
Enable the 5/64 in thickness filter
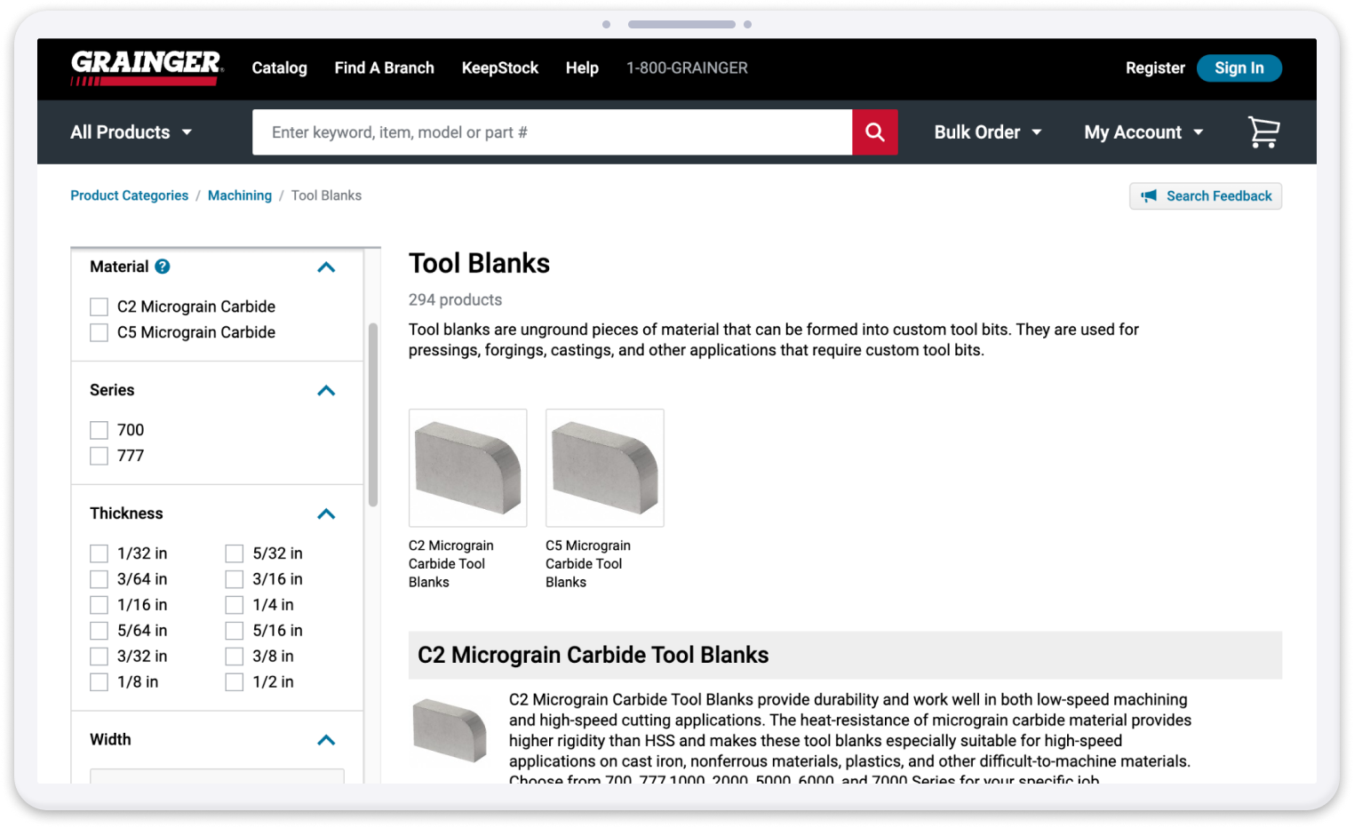tap(99, 631)
